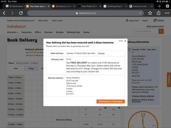Click Continue to Checkout button

tap(111, 102)
